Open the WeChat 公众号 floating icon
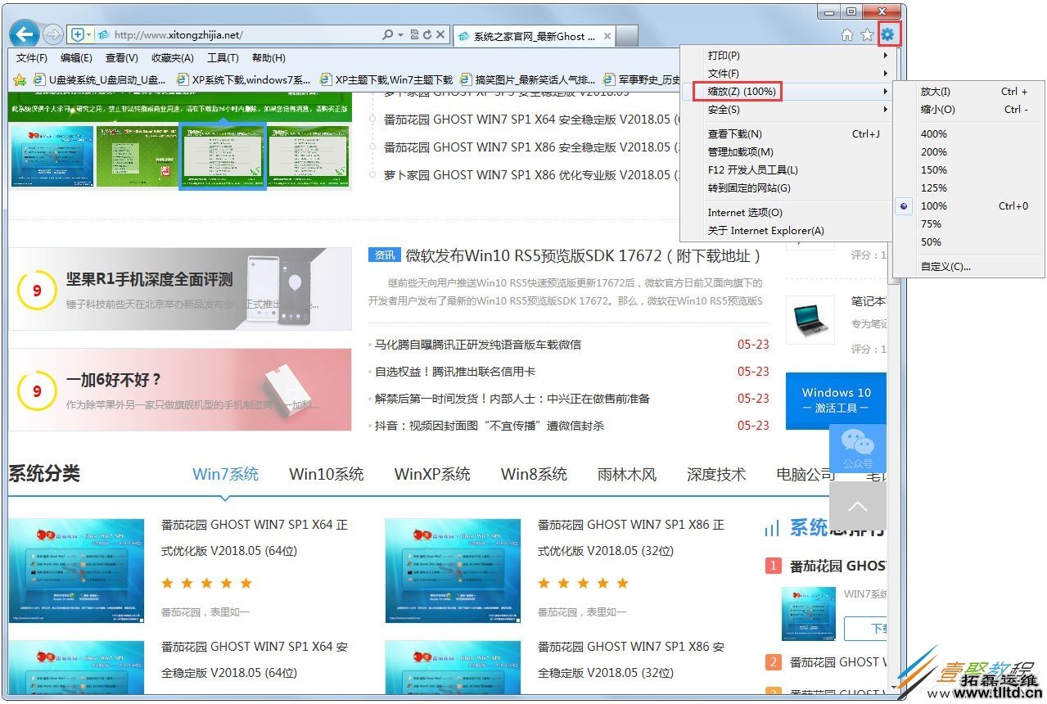 858,448
